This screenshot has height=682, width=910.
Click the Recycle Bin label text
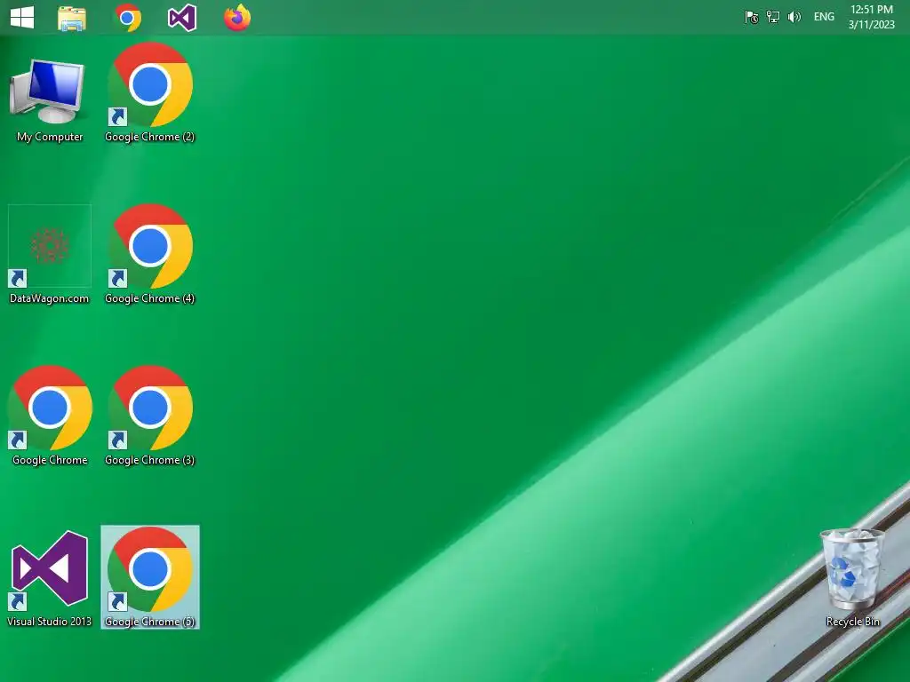pyautogui.click(x=852, y=622)
